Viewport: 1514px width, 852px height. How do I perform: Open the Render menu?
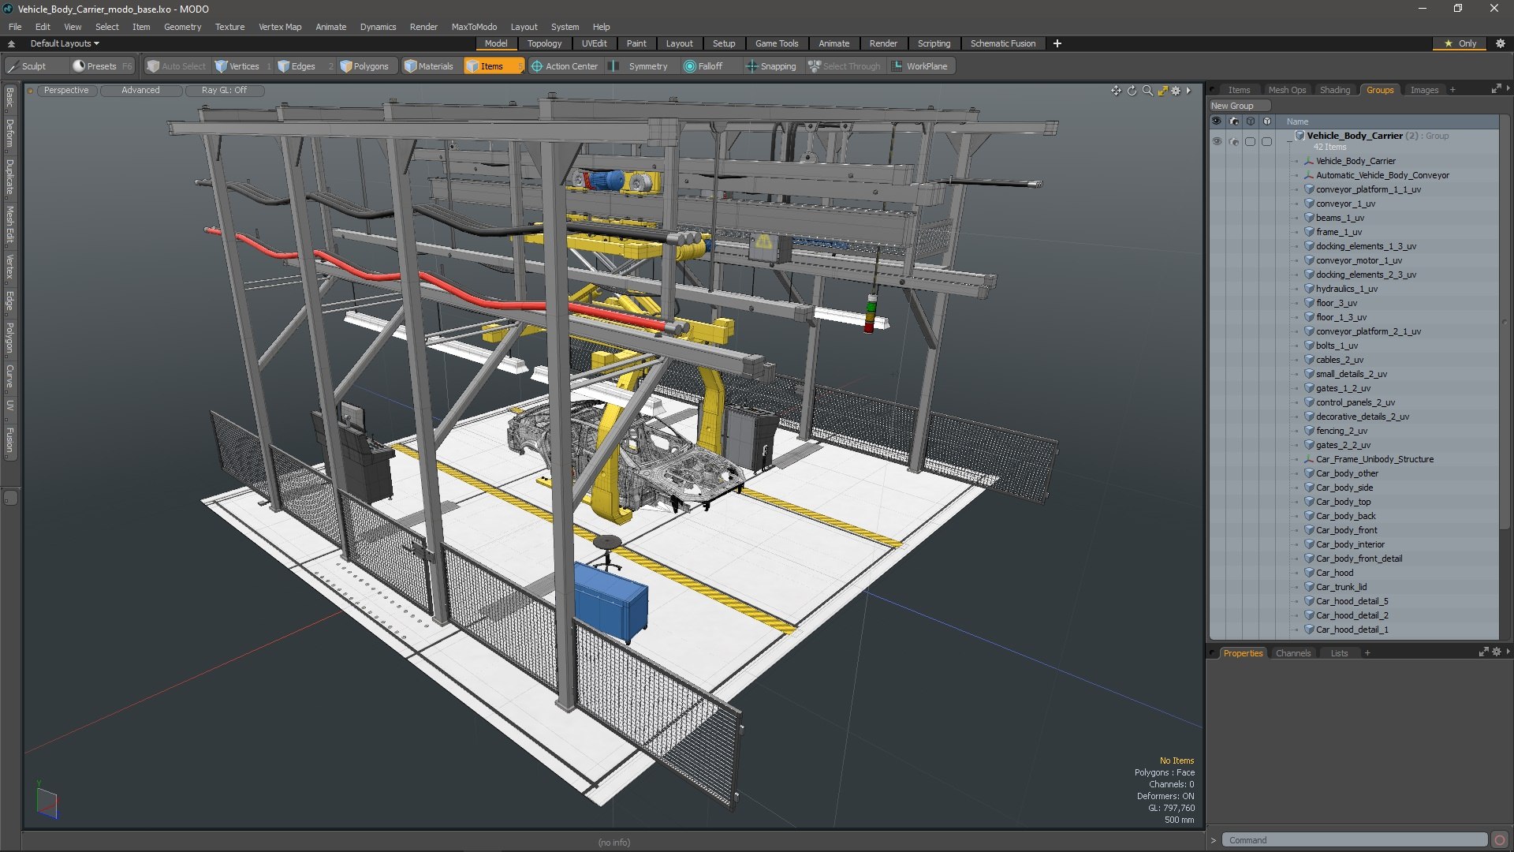(423, 27)
